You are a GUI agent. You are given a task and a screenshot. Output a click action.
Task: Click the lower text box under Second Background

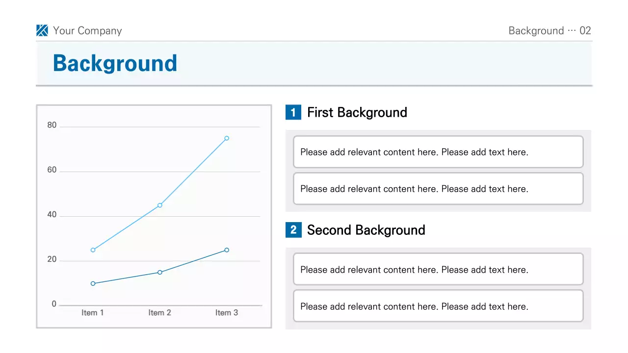pos(438,306)
